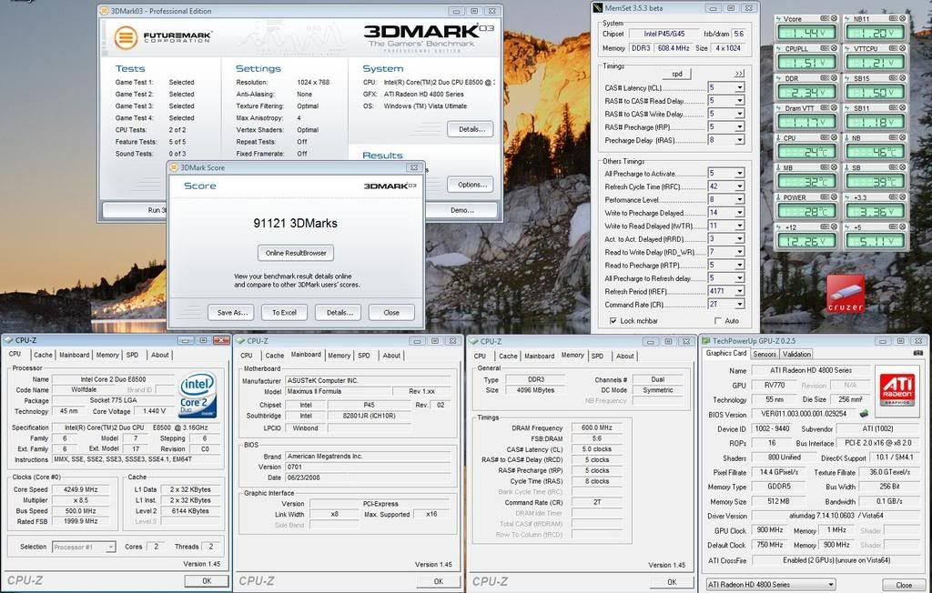Image resolution: width=932 pixels, height=593 pixels.
Task: Click the Intel Core 2 Duo logo in CPU-Z
Action: point(198,395)
